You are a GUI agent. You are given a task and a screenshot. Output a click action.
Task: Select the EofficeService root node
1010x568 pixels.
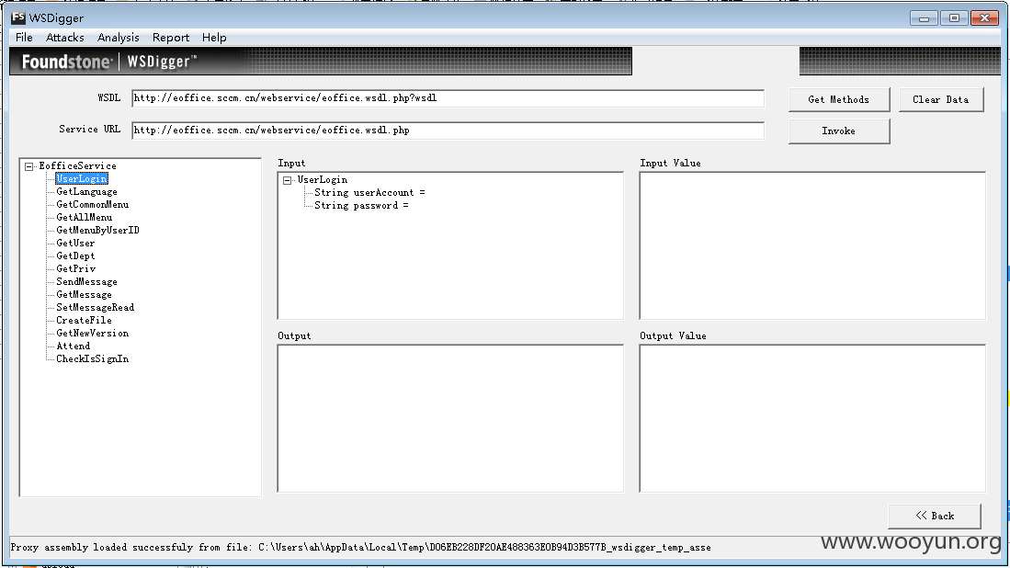[77, 166]
